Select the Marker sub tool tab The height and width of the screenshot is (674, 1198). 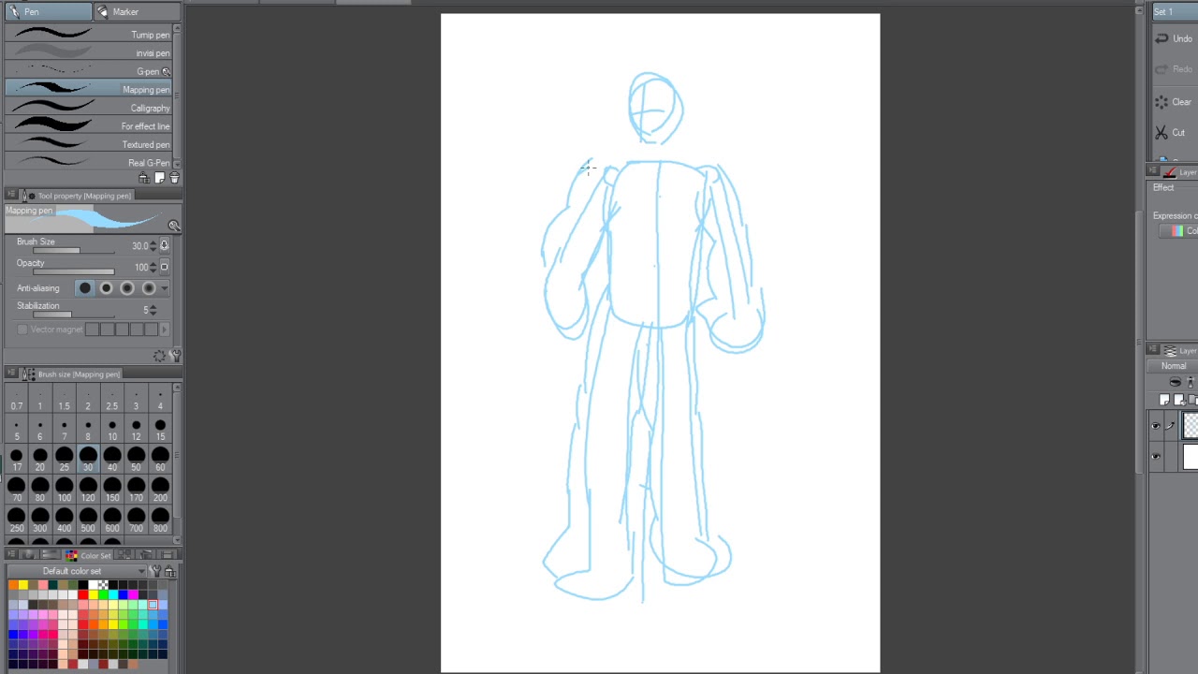point(124,12)
